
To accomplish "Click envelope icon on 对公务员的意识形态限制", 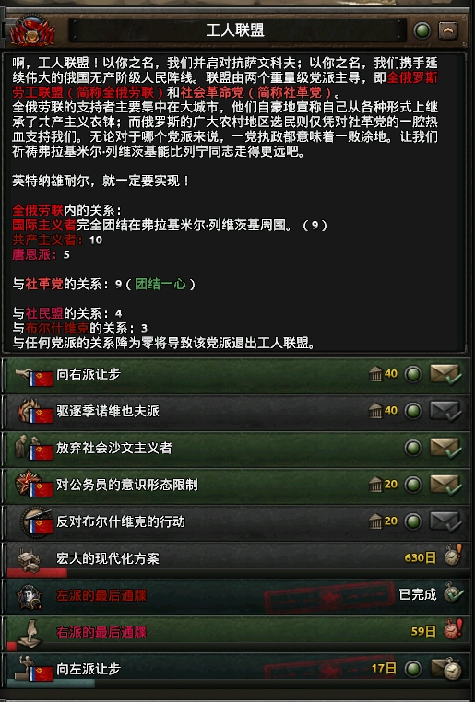I will pyautogui.click(x=445, y=485).
